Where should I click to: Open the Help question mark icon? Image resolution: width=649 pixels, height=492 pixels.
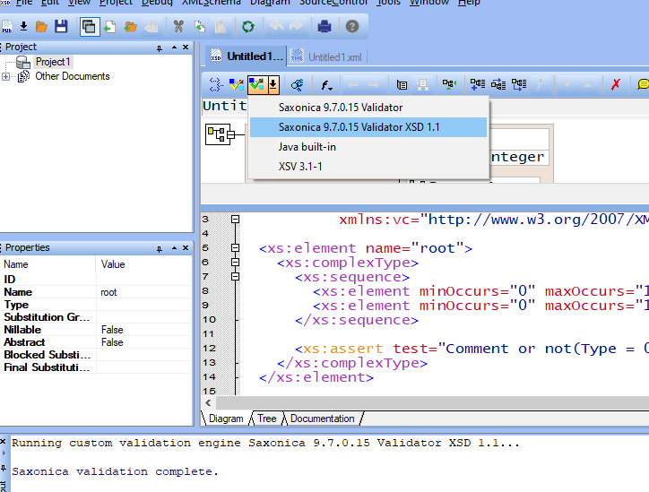[x=351, y=27]
